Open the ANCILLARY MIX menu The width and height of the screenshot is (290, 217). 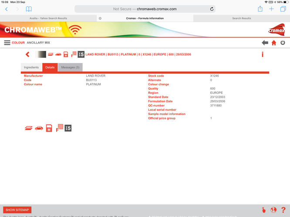pos(38,43)
